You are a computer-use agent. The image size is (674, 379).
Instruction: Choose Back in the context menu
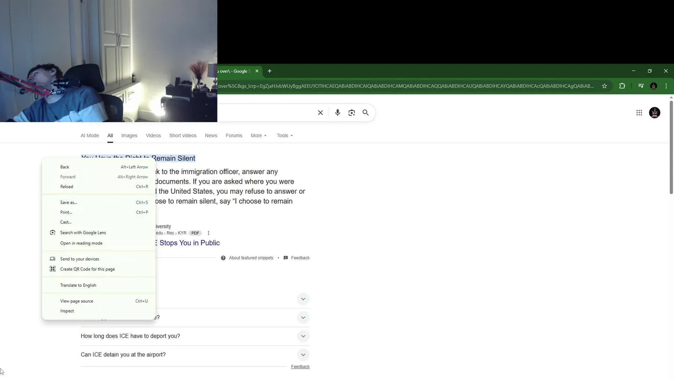(99, 167)
